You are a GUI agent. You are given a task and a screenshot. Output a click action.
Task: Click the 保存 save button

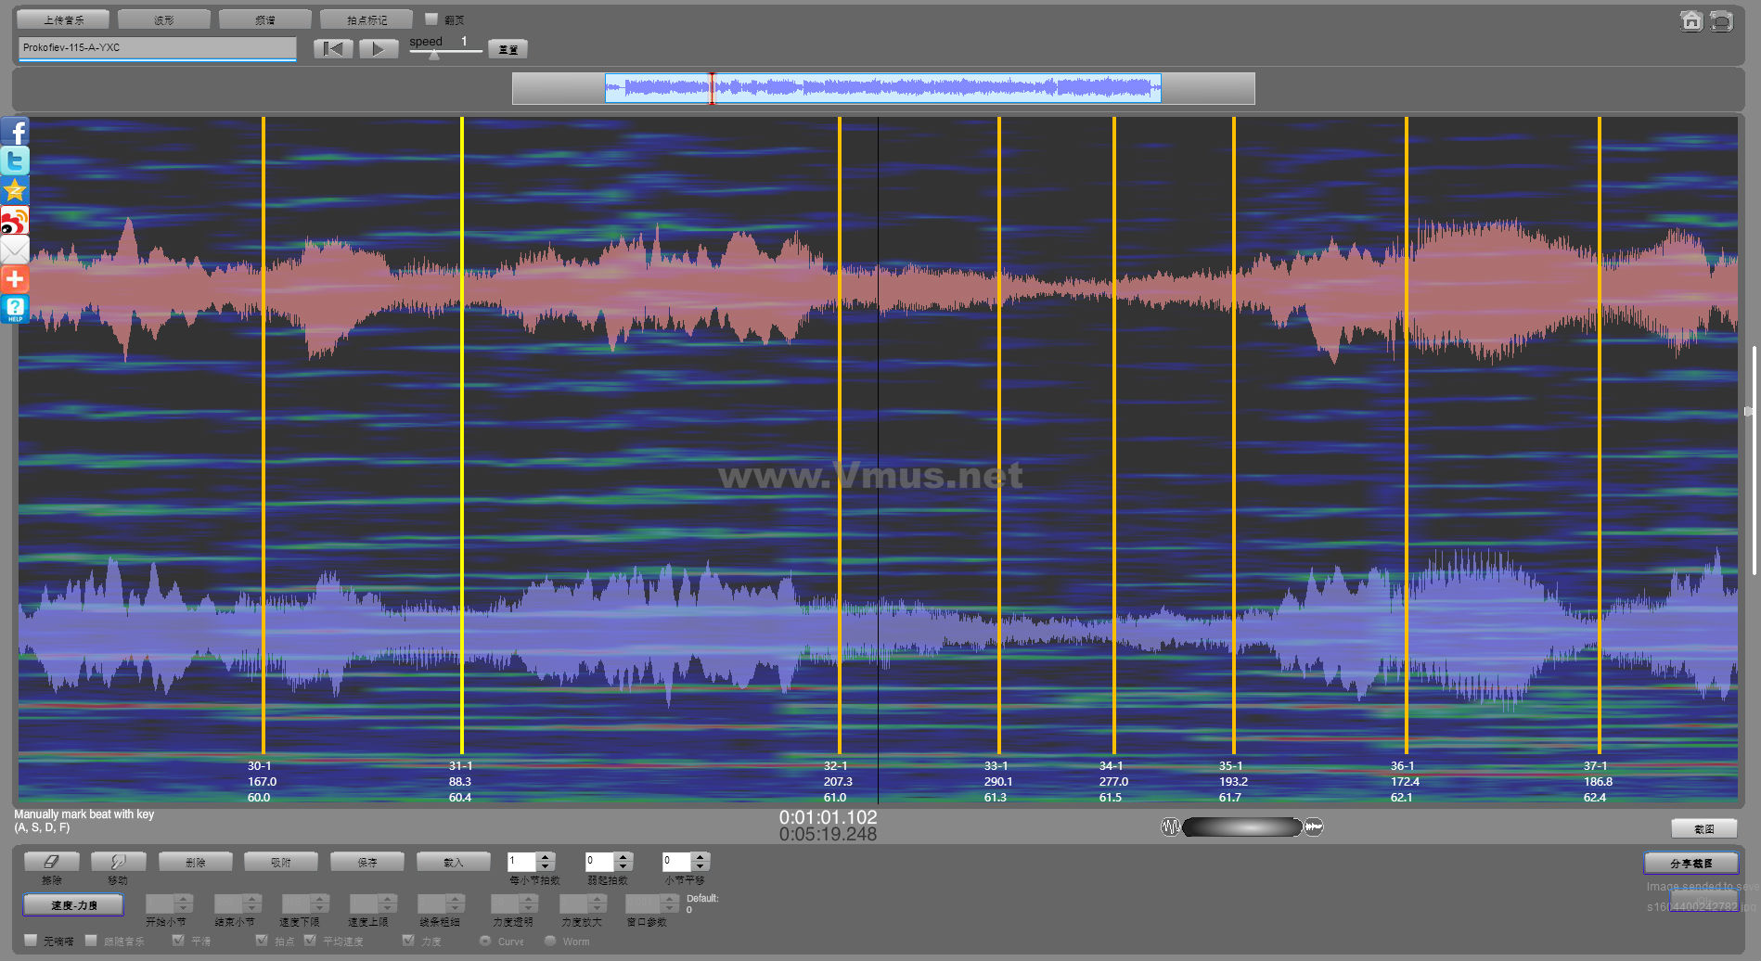(x=367, y=862)
